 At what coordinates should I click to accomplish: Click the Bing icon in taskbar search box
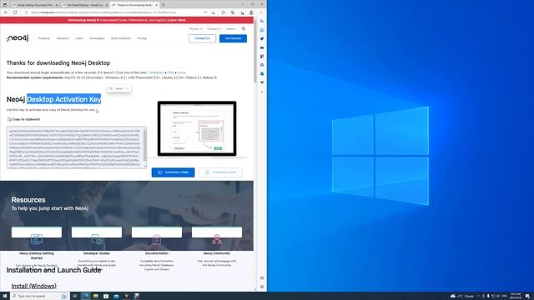click(x=64, y=296)
